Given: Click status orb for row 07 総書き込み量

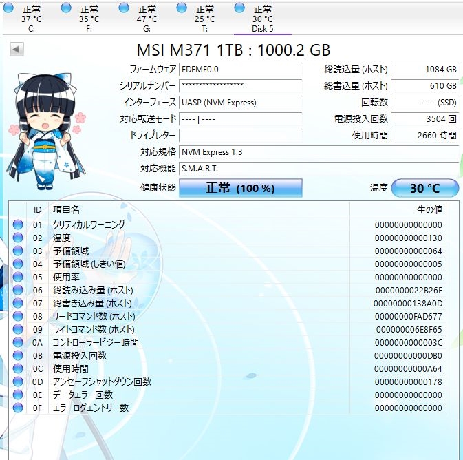Looking at the screenshot, I should (x=18, y=303).
